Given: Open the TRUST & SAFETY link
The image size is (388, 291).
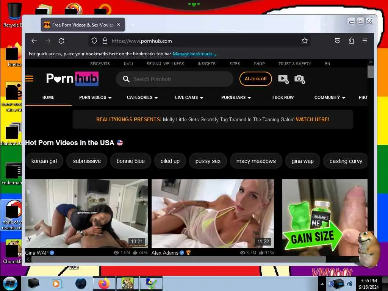Looking at the screenshot, I should 295,64.
